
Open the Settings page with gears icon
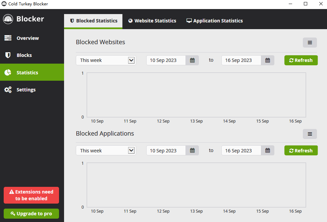coord(26,90)
